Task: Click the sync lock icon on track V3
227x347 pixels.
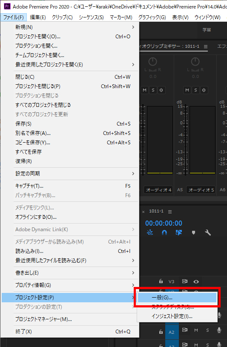Action: click(184, 281)
